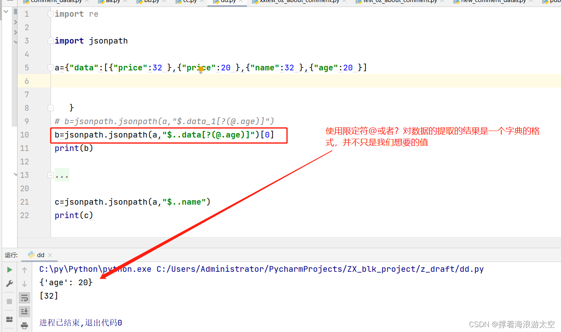Click the Python icon on the dd run tab
The height and width of the screenshot is (332, 561).
coord(31,255)
